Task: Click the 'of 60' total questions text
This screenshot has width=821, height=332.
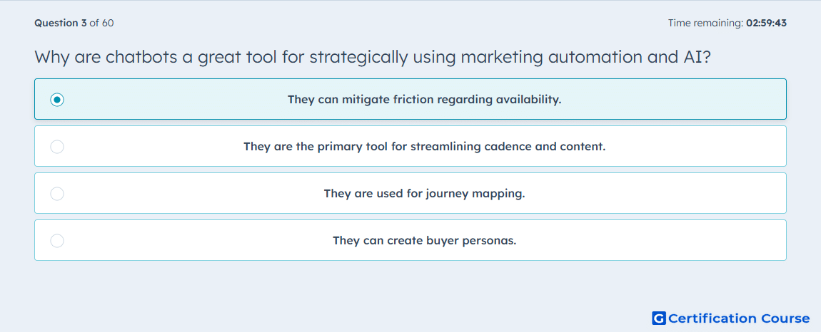Action: point(101,23)
